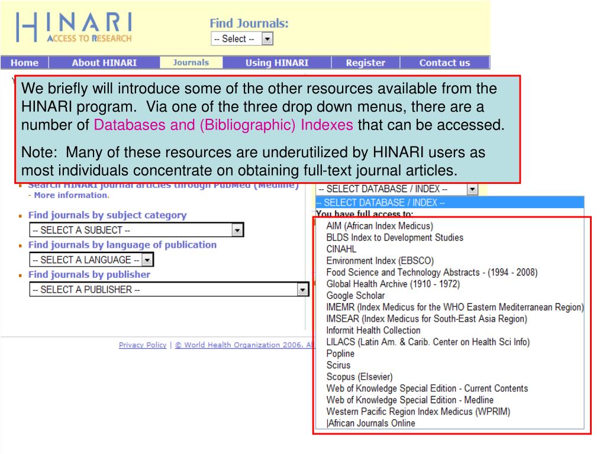
Task: Choose AIM (African Index Medicus) option
Action: click(x=379, y=226)
